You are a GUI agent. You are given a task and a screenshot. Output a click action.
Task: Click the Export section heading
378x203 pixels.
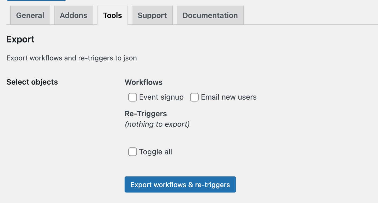[x=20, y=39]
